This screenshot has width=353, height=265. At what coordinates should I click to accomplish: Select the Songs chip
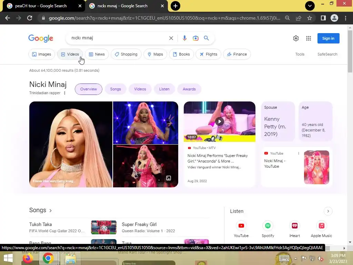(115, 89)
